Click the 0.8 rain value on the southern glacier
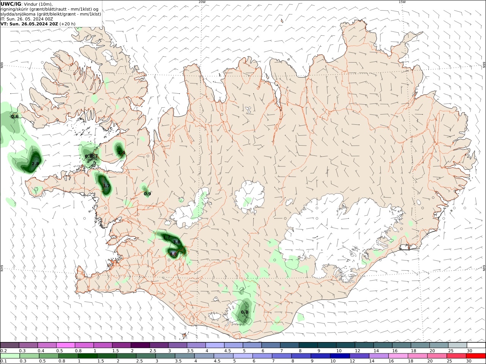The height and width of the screenshot is (364, 486). click(245, 312)
